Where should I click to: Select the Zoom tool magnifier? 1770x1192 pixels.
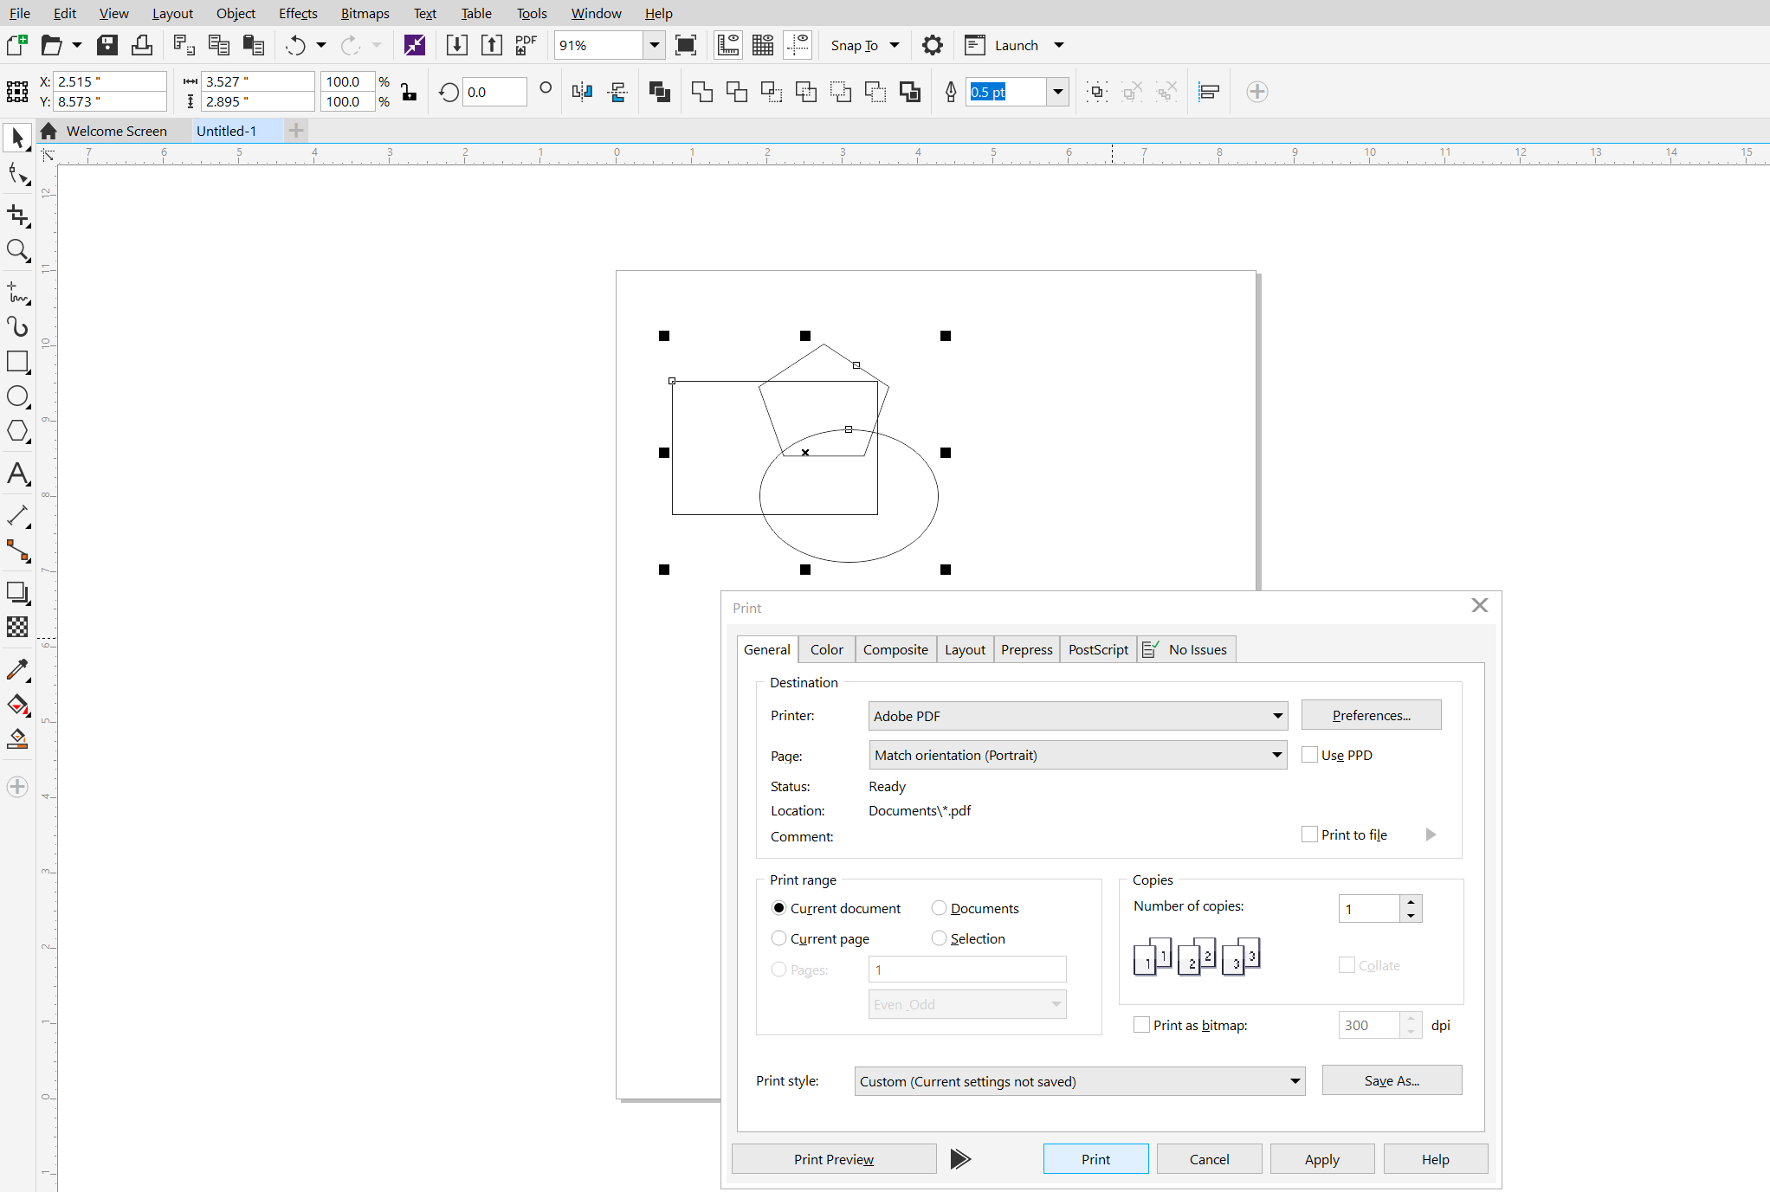(17, 251)
